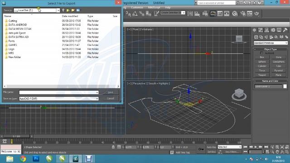Toggle the AutoGrid checkbox
The image size is (290, 163).
[x=261, y=53]
